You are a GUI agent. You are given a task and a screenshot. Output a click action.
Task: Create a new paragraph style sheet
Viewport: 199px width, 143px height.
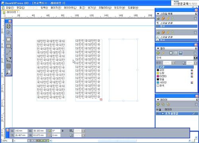[158, 18]
